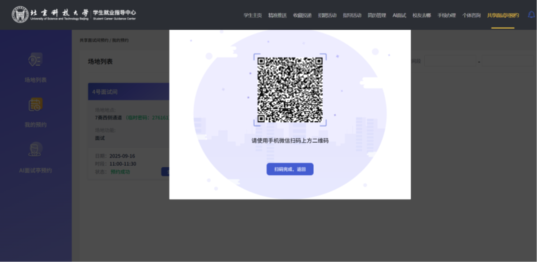Viewport: 537px width, 262px height.
Task: Click the 场地列表 page heading
Action: (100, 62)
